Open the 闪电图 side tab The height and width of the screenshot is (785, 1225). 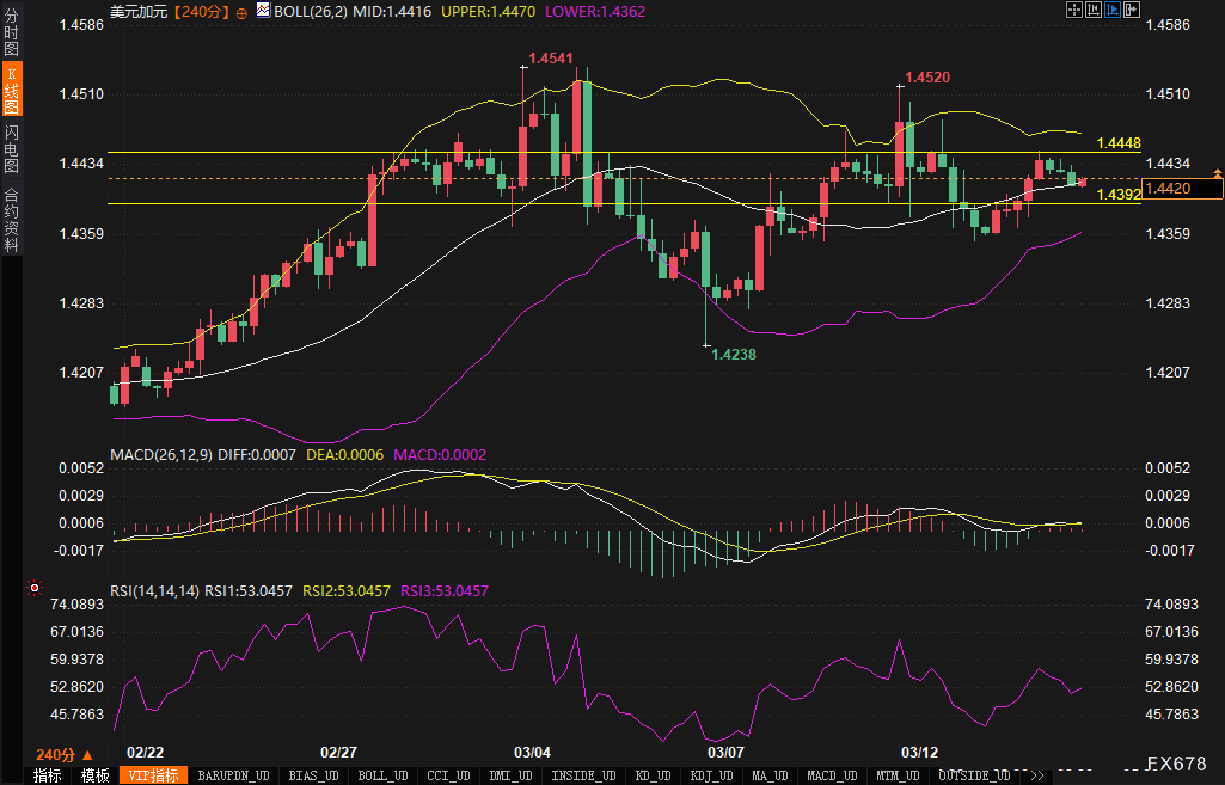tap(11, 149)
